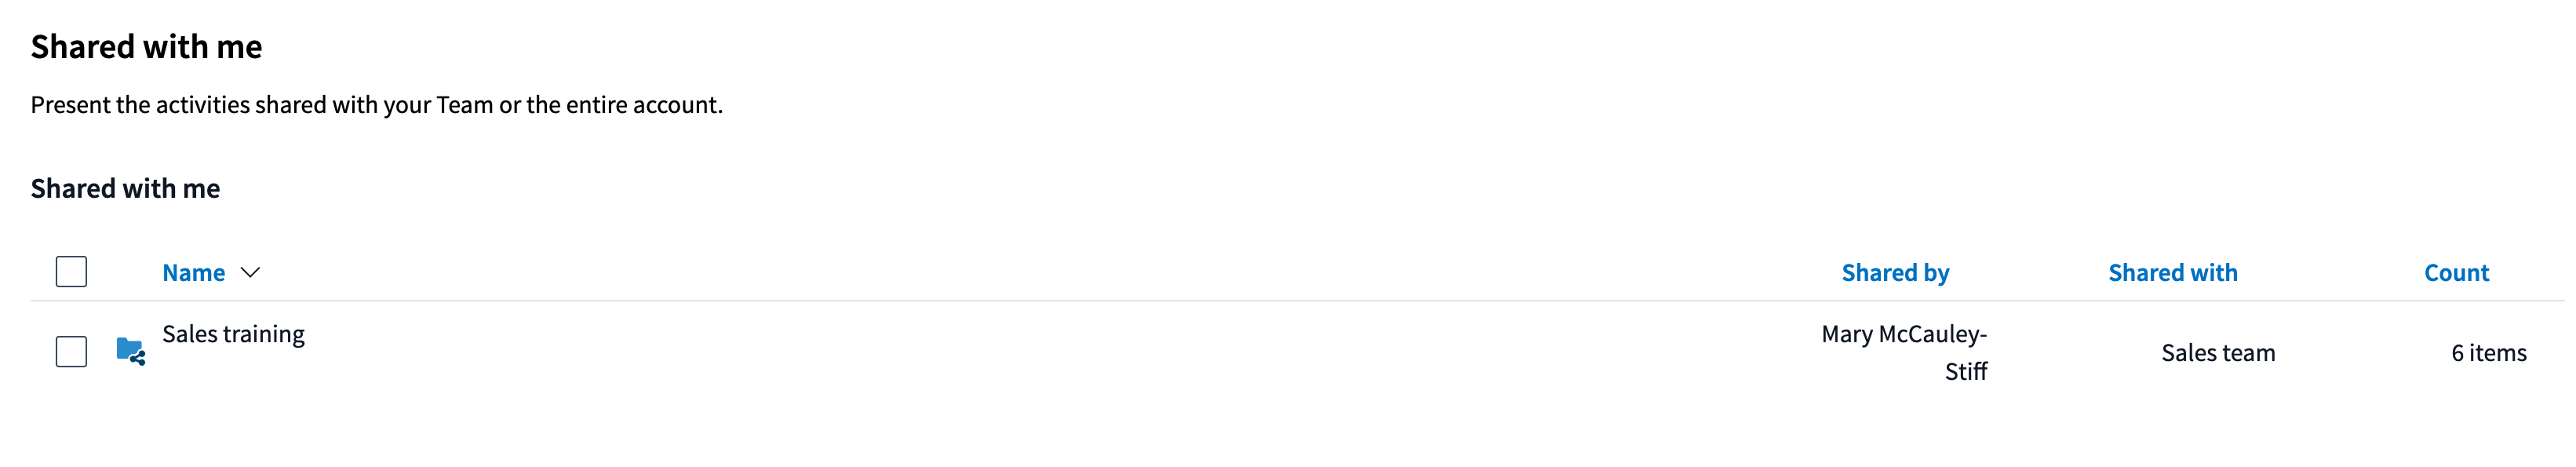2576x467 pixels.
Task: Click the 6 items count cell
Action: (x=2488, y=353)
